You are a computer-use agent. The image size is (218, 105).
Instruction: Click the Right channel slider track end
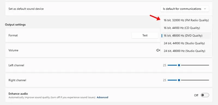[208, 80]
